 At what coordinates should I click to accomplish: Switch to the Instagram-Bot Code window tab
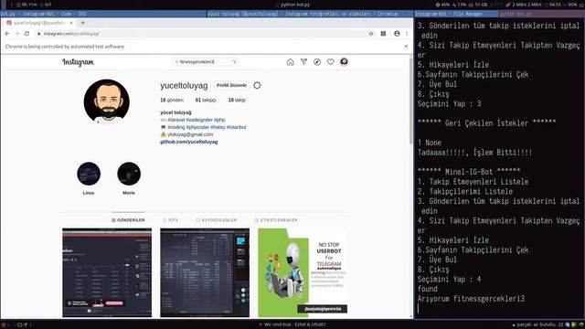pos(103,14)
